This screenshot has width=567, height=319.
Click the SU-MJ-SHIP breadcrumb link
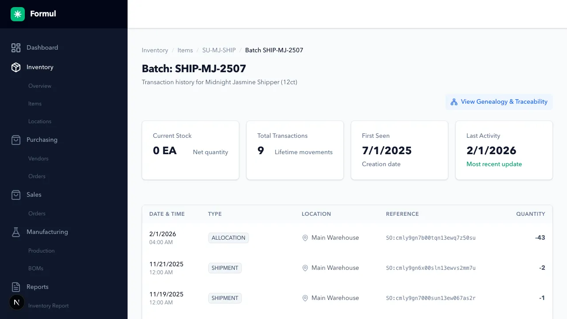219,50
